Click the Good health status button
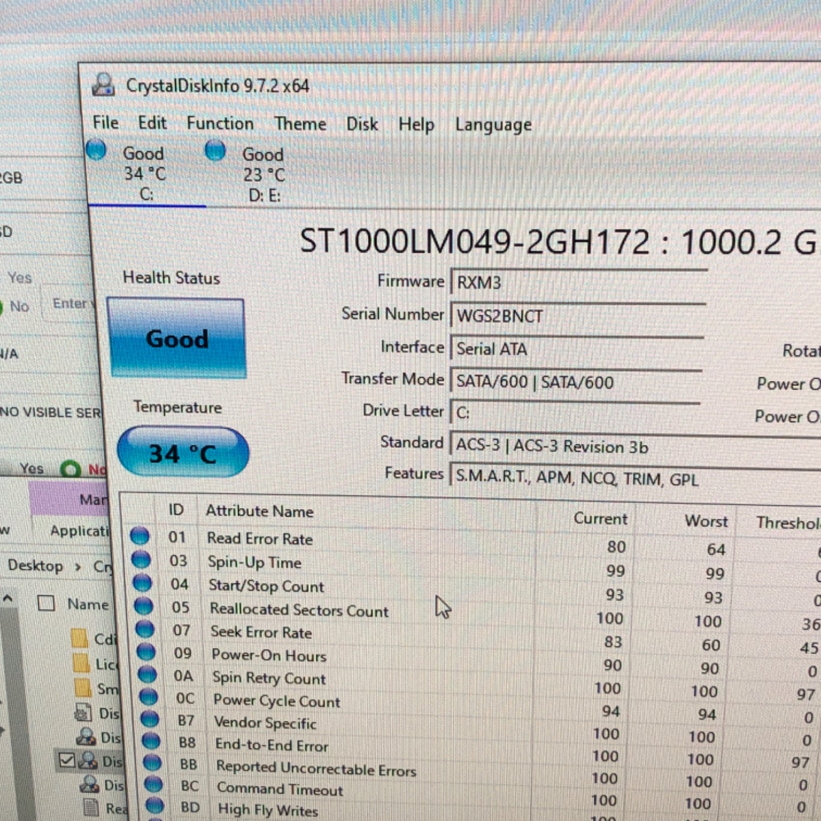Image resolution: width=821 pixels, height=821 pixels. (177, 338)
